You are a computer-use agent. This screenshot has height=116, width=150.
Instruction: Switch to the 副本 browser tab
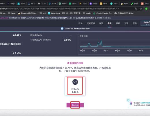[x=73, y=3]
